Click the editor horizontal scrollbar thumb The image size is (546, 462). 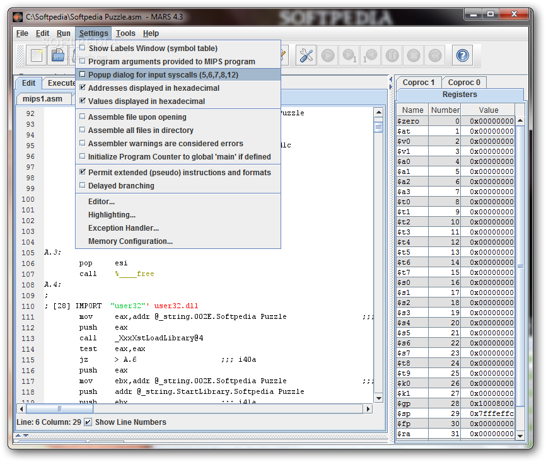[59, 408]
